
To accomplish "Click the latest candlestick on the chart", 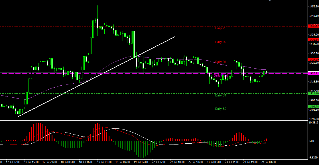I will [x=266, y=72].
